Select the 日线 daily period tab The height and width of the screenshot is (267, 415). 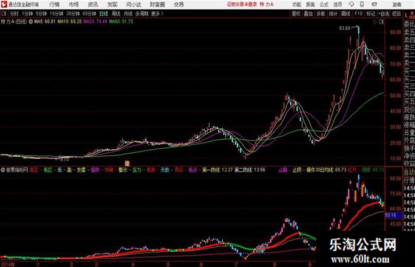coord(104,14)
